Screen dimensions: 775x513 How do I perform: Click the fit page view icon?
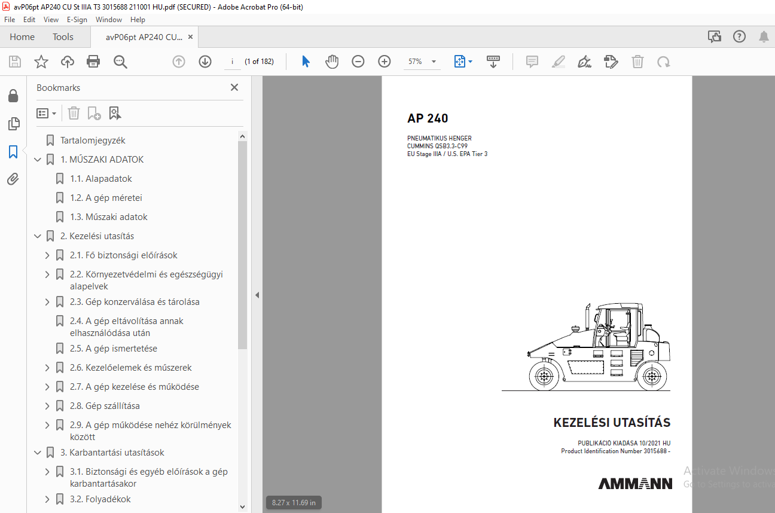(x=459, y=62)
